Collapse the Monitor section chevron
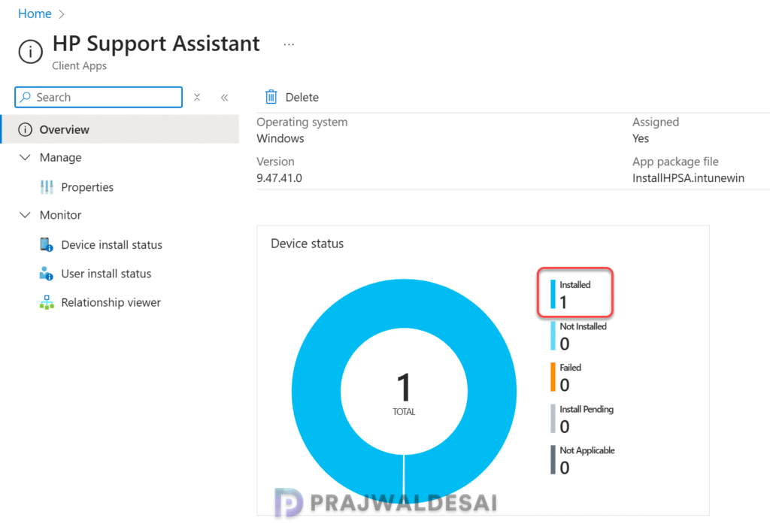The image size is (770, 524). (25, 215)
